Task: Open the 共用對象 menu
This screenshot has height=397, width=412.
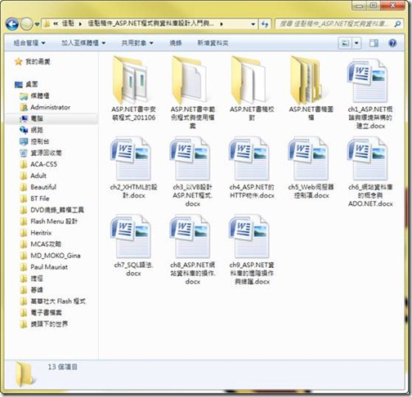Action: click(x=137, y=43)
